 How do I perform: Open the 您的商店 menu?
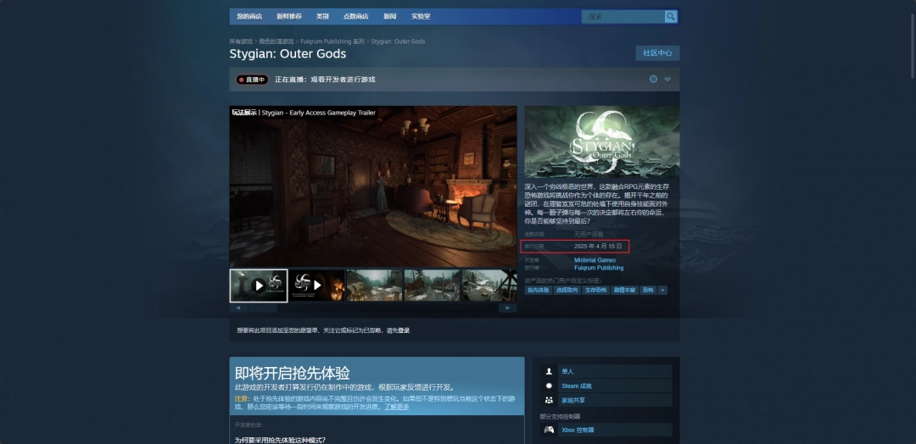pos(249,16)
